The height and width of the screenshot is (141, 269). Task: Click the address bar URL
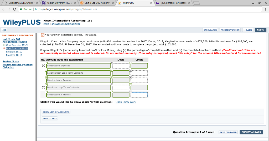(x=66, y=9)
